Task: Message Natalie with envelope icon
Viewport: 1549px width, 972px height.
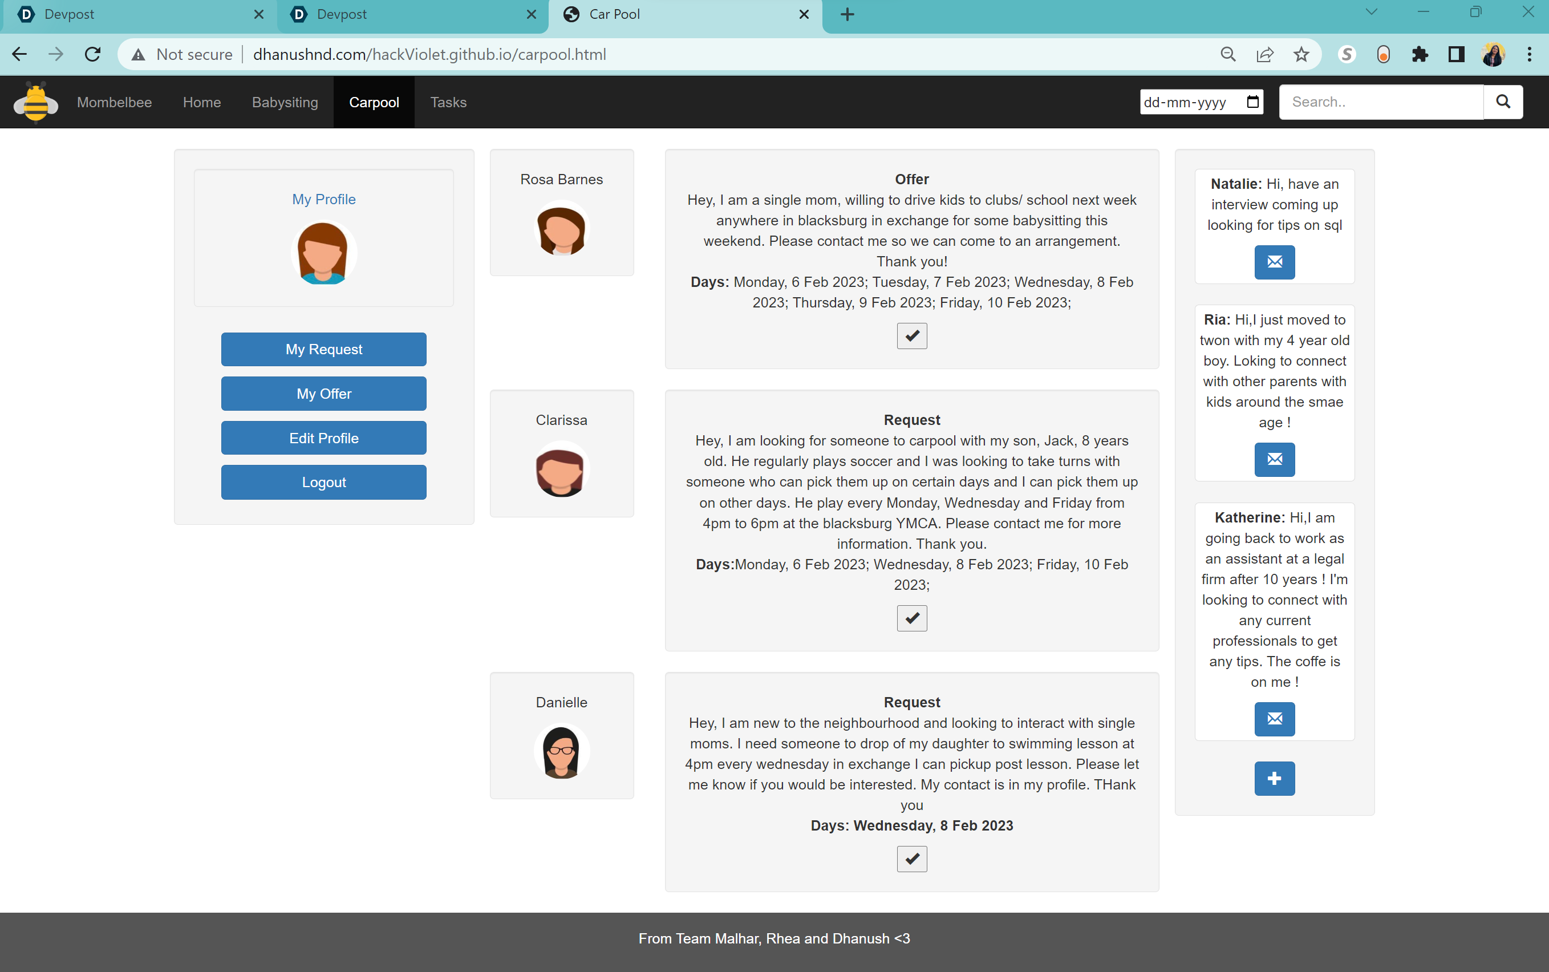Action: pos(1274,262)
